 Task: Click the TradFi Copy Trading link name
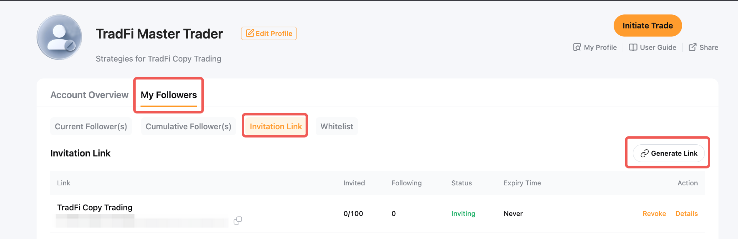point(95,208)
